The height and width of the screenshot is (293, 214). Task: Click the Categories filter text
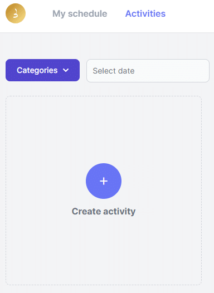[x=37, y=70]
